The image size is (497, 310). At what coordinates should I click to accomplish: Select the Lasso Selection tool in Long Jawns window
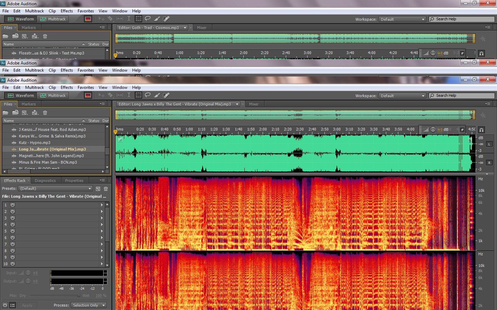coord(148,95)
